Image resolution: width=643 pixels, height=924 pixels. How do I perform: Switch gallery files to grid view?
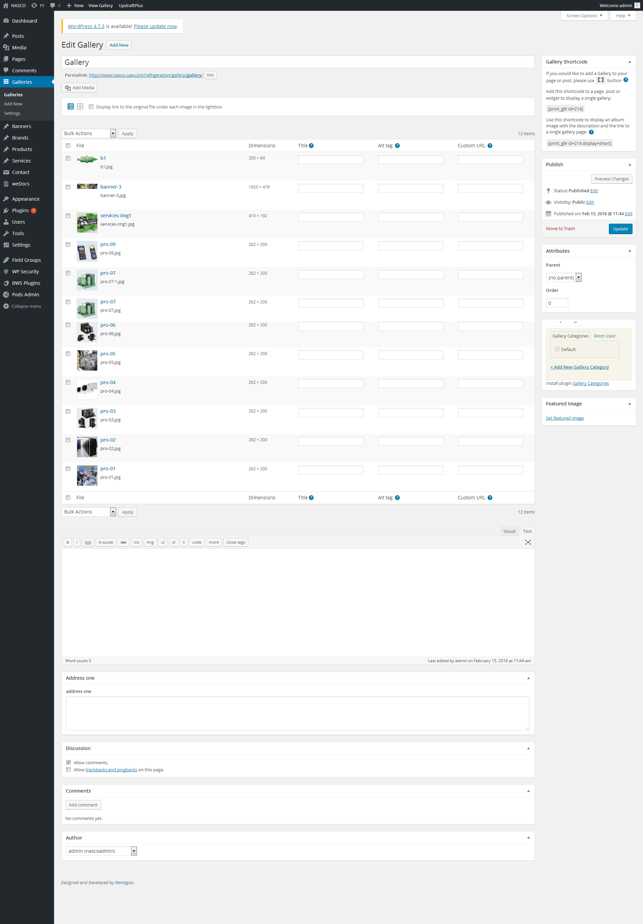click(x=80, y=106)
